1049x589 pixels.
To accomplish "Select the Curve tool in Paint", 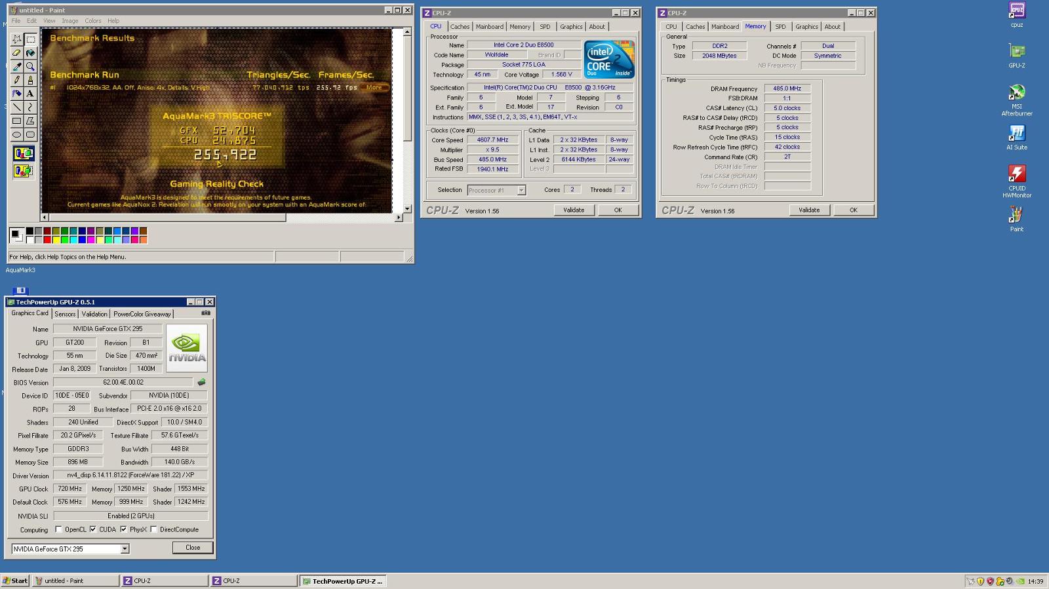I will coord(30,107).
